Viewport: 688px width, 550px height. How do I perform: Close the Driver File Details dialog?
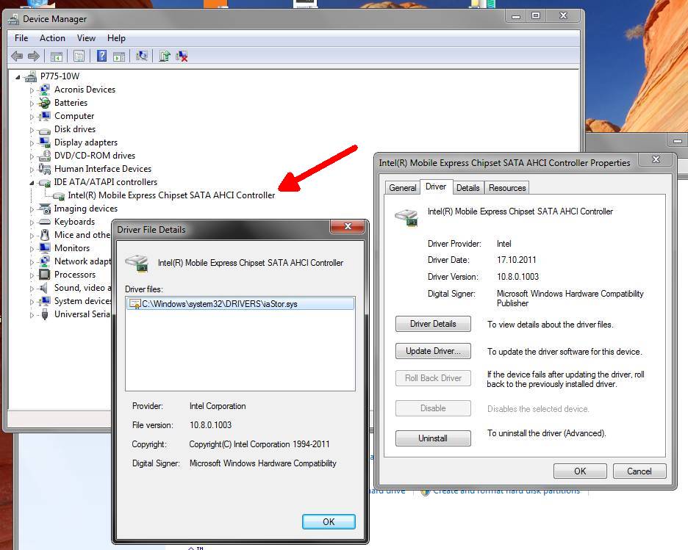pyautogui.click(x=348, y=226)
